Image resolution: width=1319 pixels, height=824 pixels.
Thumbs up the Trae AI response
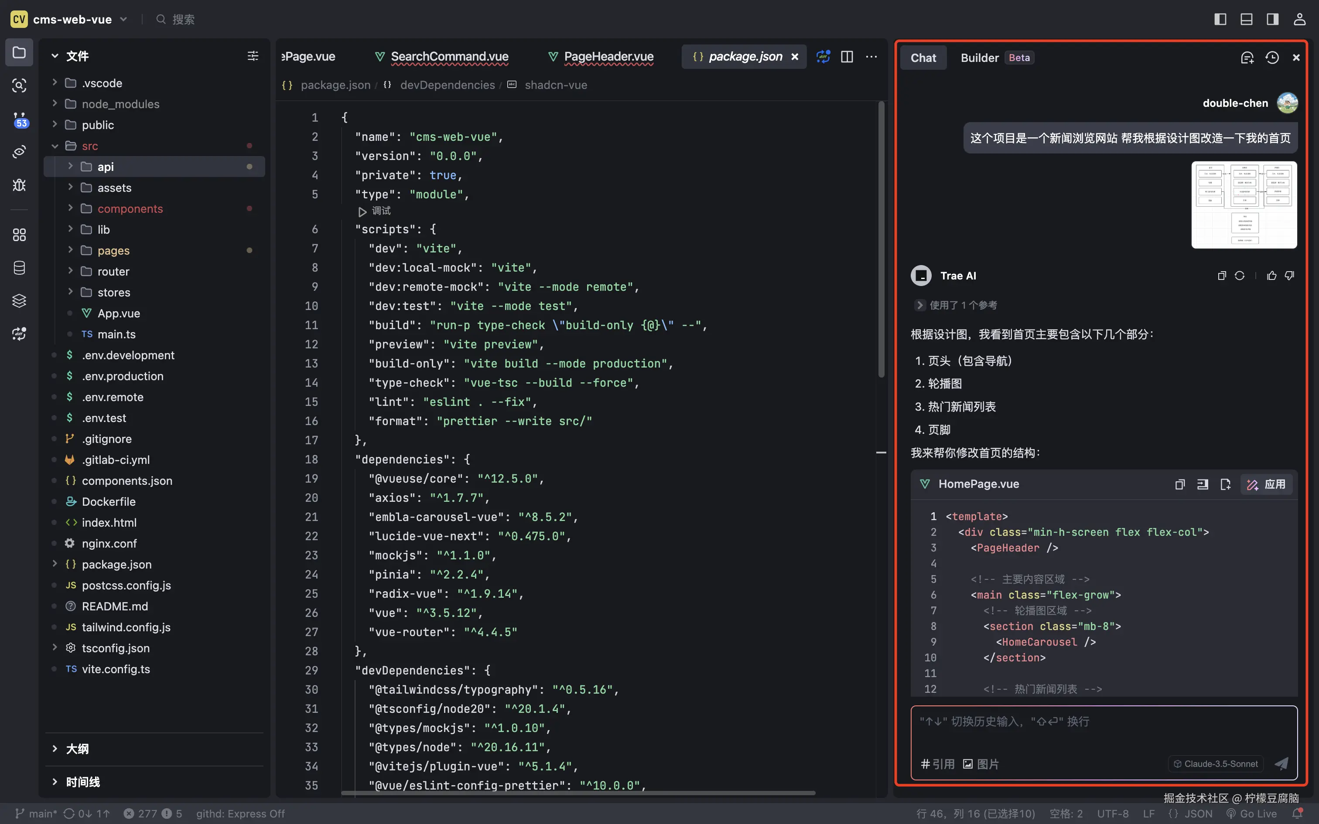click(1271, 276)
